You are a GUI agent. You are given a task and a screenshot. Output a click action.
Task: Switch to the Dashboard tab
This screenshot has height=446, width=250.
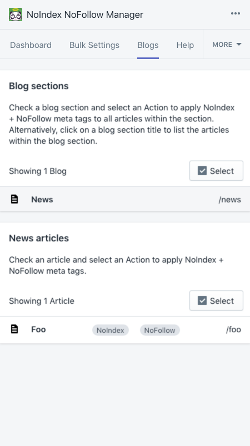[x=31, y=45]
